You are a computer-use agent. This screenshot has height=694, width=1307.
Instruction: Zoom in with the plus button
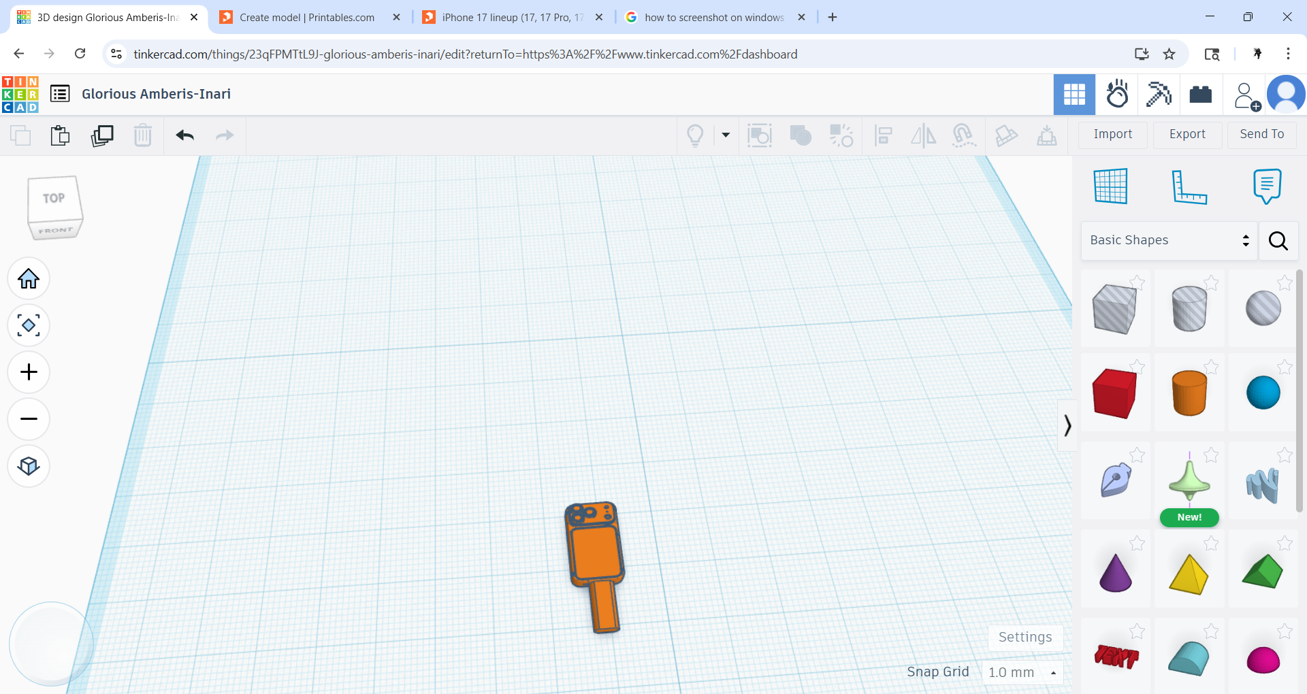coord(29,372)
